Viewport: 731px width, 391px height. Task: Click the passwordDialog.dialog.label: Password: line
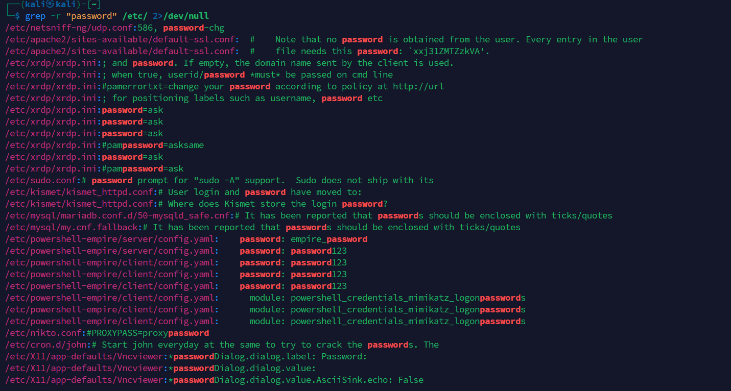point(270,356)
